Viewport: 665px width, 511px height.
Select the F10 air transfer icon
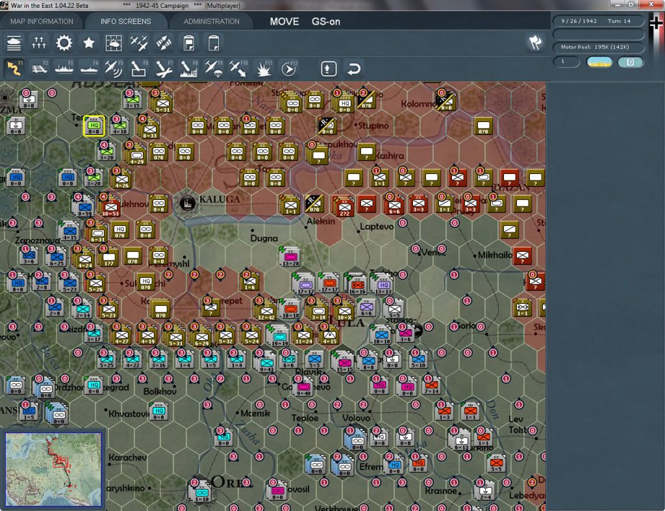(x=238, y=68)
